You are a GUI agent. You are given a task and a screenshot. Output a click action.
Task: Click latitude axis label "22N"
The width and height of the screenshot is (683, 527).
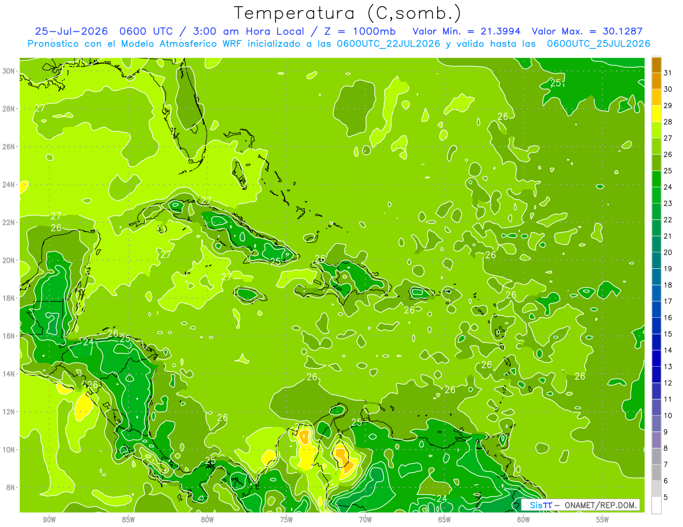tap(9, 222)
